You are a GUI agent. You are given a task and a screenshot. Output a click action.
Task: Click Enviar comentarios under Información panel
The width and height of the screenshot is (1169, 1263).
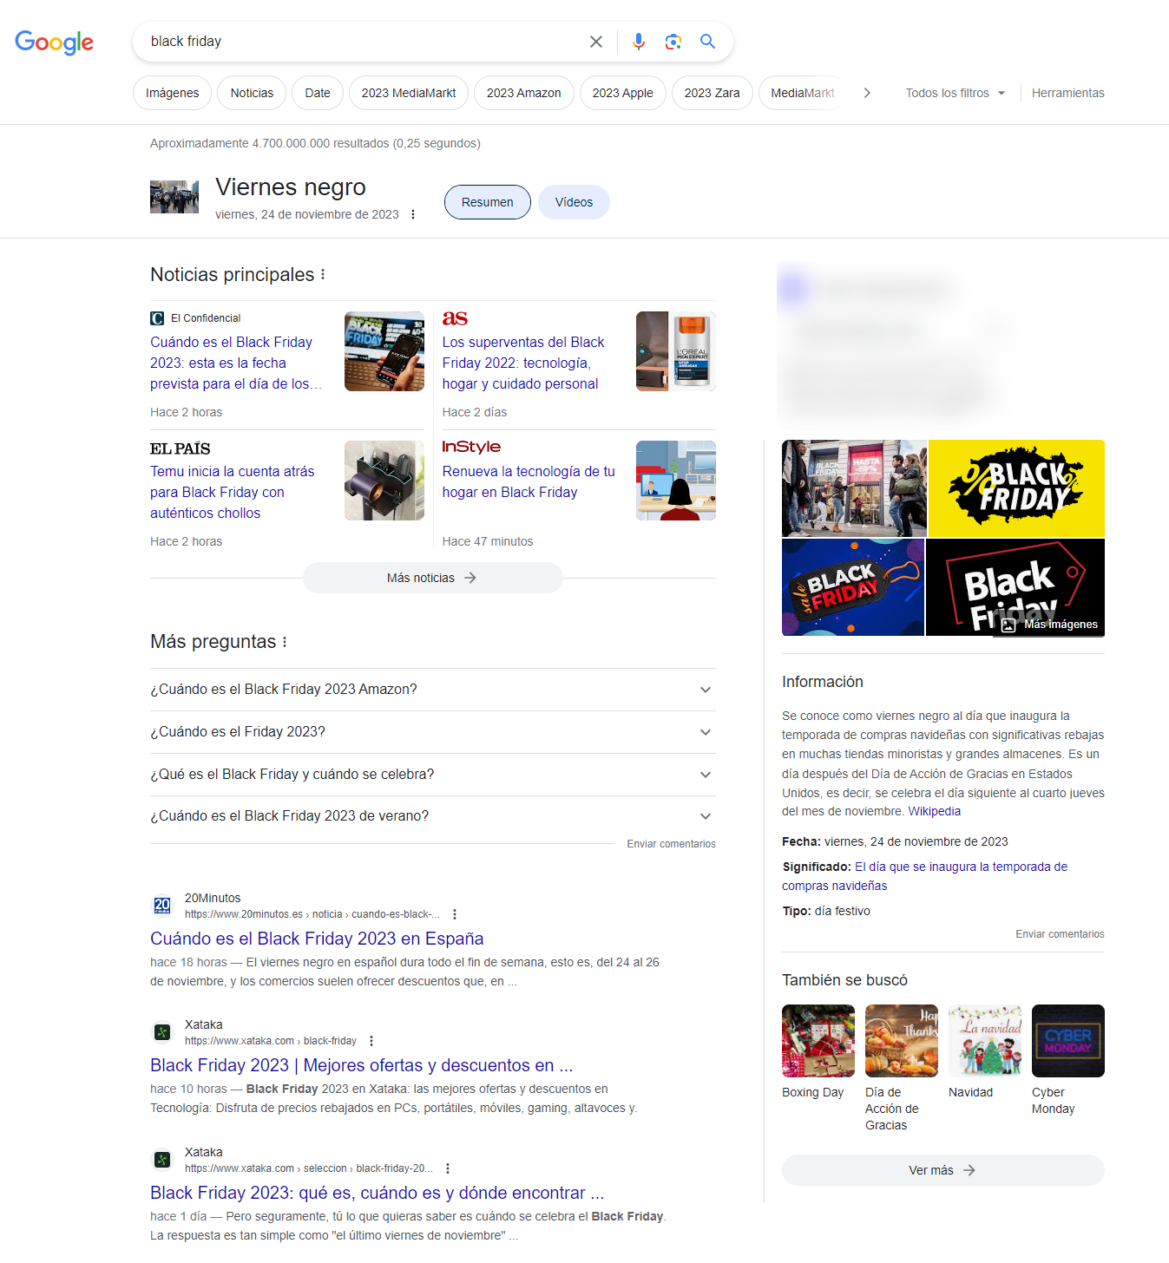point(1060,934)
